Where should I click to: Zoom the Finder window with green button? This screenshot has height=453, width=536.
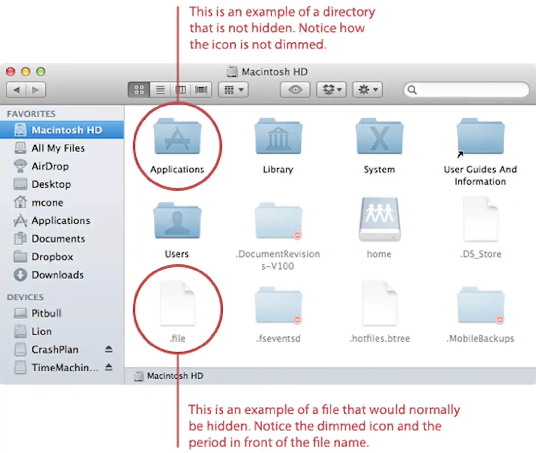(x=41, y=71)
